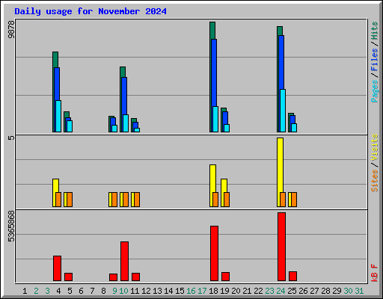Screen dimensions: 383x299
Task: Click day 12 on the x-axis
Action: 146,291
